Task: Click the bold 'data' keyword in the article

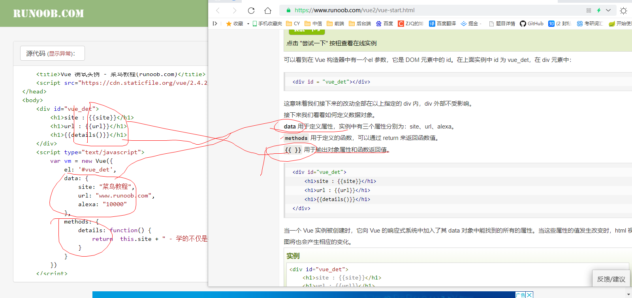Action: tap(290, 127)
